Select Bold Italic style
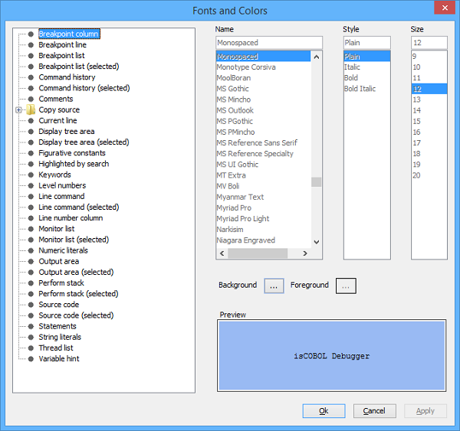The width and height of the screenshot is (460, 431). [x=360, y=89]
